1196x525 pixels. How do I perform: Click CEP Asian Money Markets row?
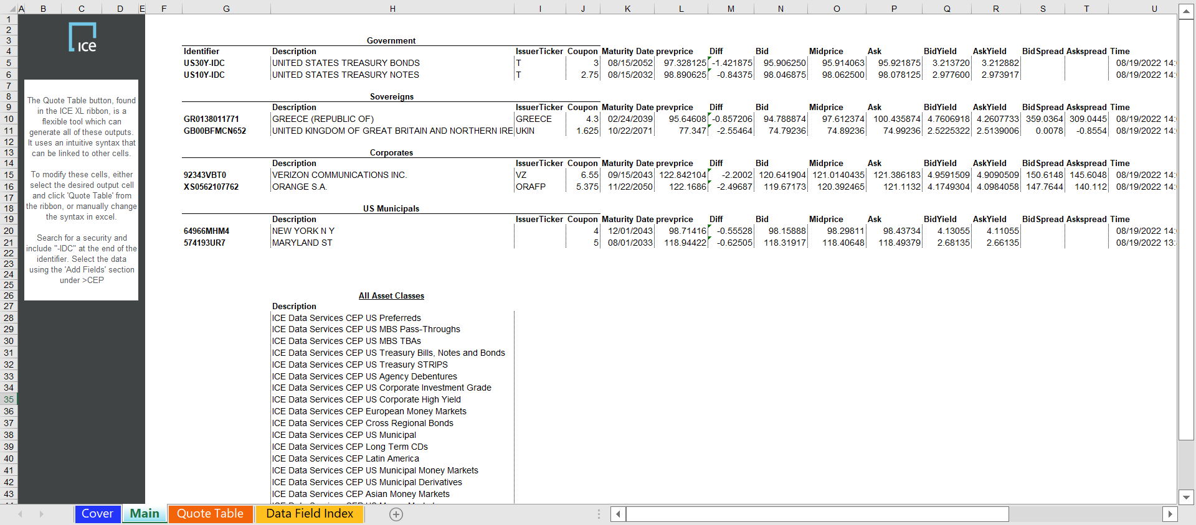pos(392,494)
